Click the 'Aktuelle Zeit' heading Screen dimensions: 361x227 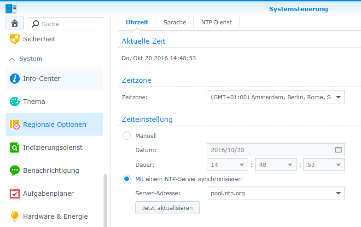point(144,41)
